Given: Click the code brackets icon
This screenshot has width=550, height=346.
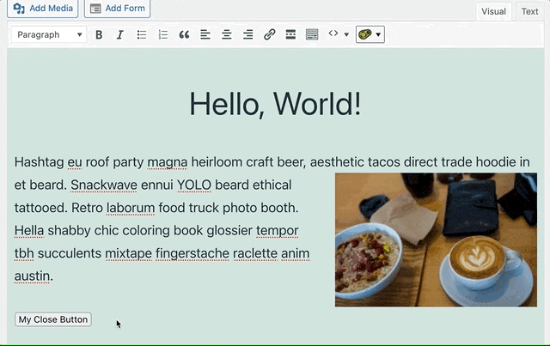Looking at the screenshot, I should [x=333, y=33].
